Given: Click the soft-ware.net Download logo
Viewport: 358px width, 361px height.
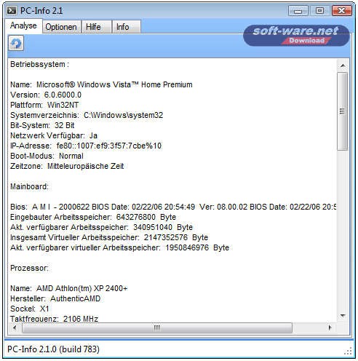Looking at the screenshot, I should pyautogui.click(x=296, y=36).
